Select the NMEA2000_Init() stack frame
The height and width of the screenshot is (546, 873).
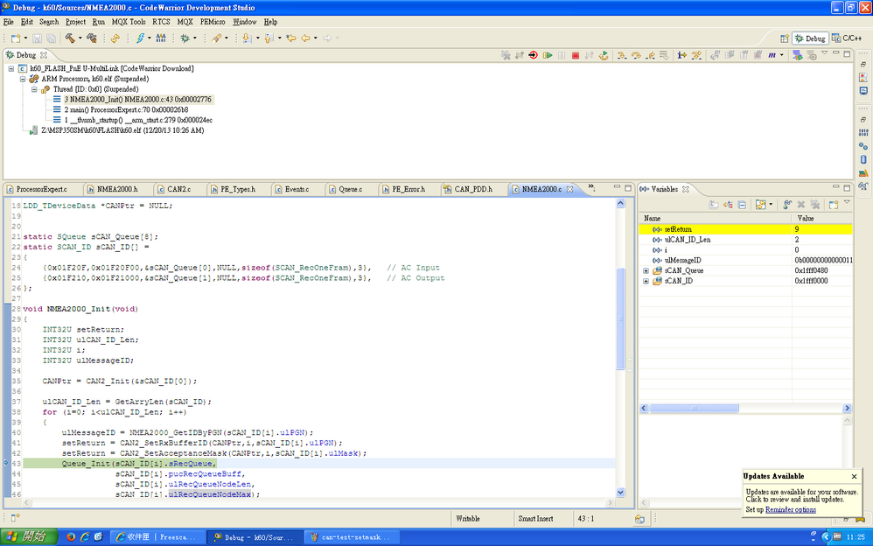[132, 100]
